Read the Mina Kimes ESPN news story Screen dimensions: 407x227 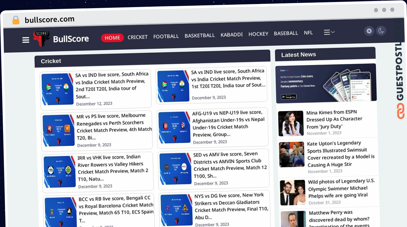click(334, 119)
